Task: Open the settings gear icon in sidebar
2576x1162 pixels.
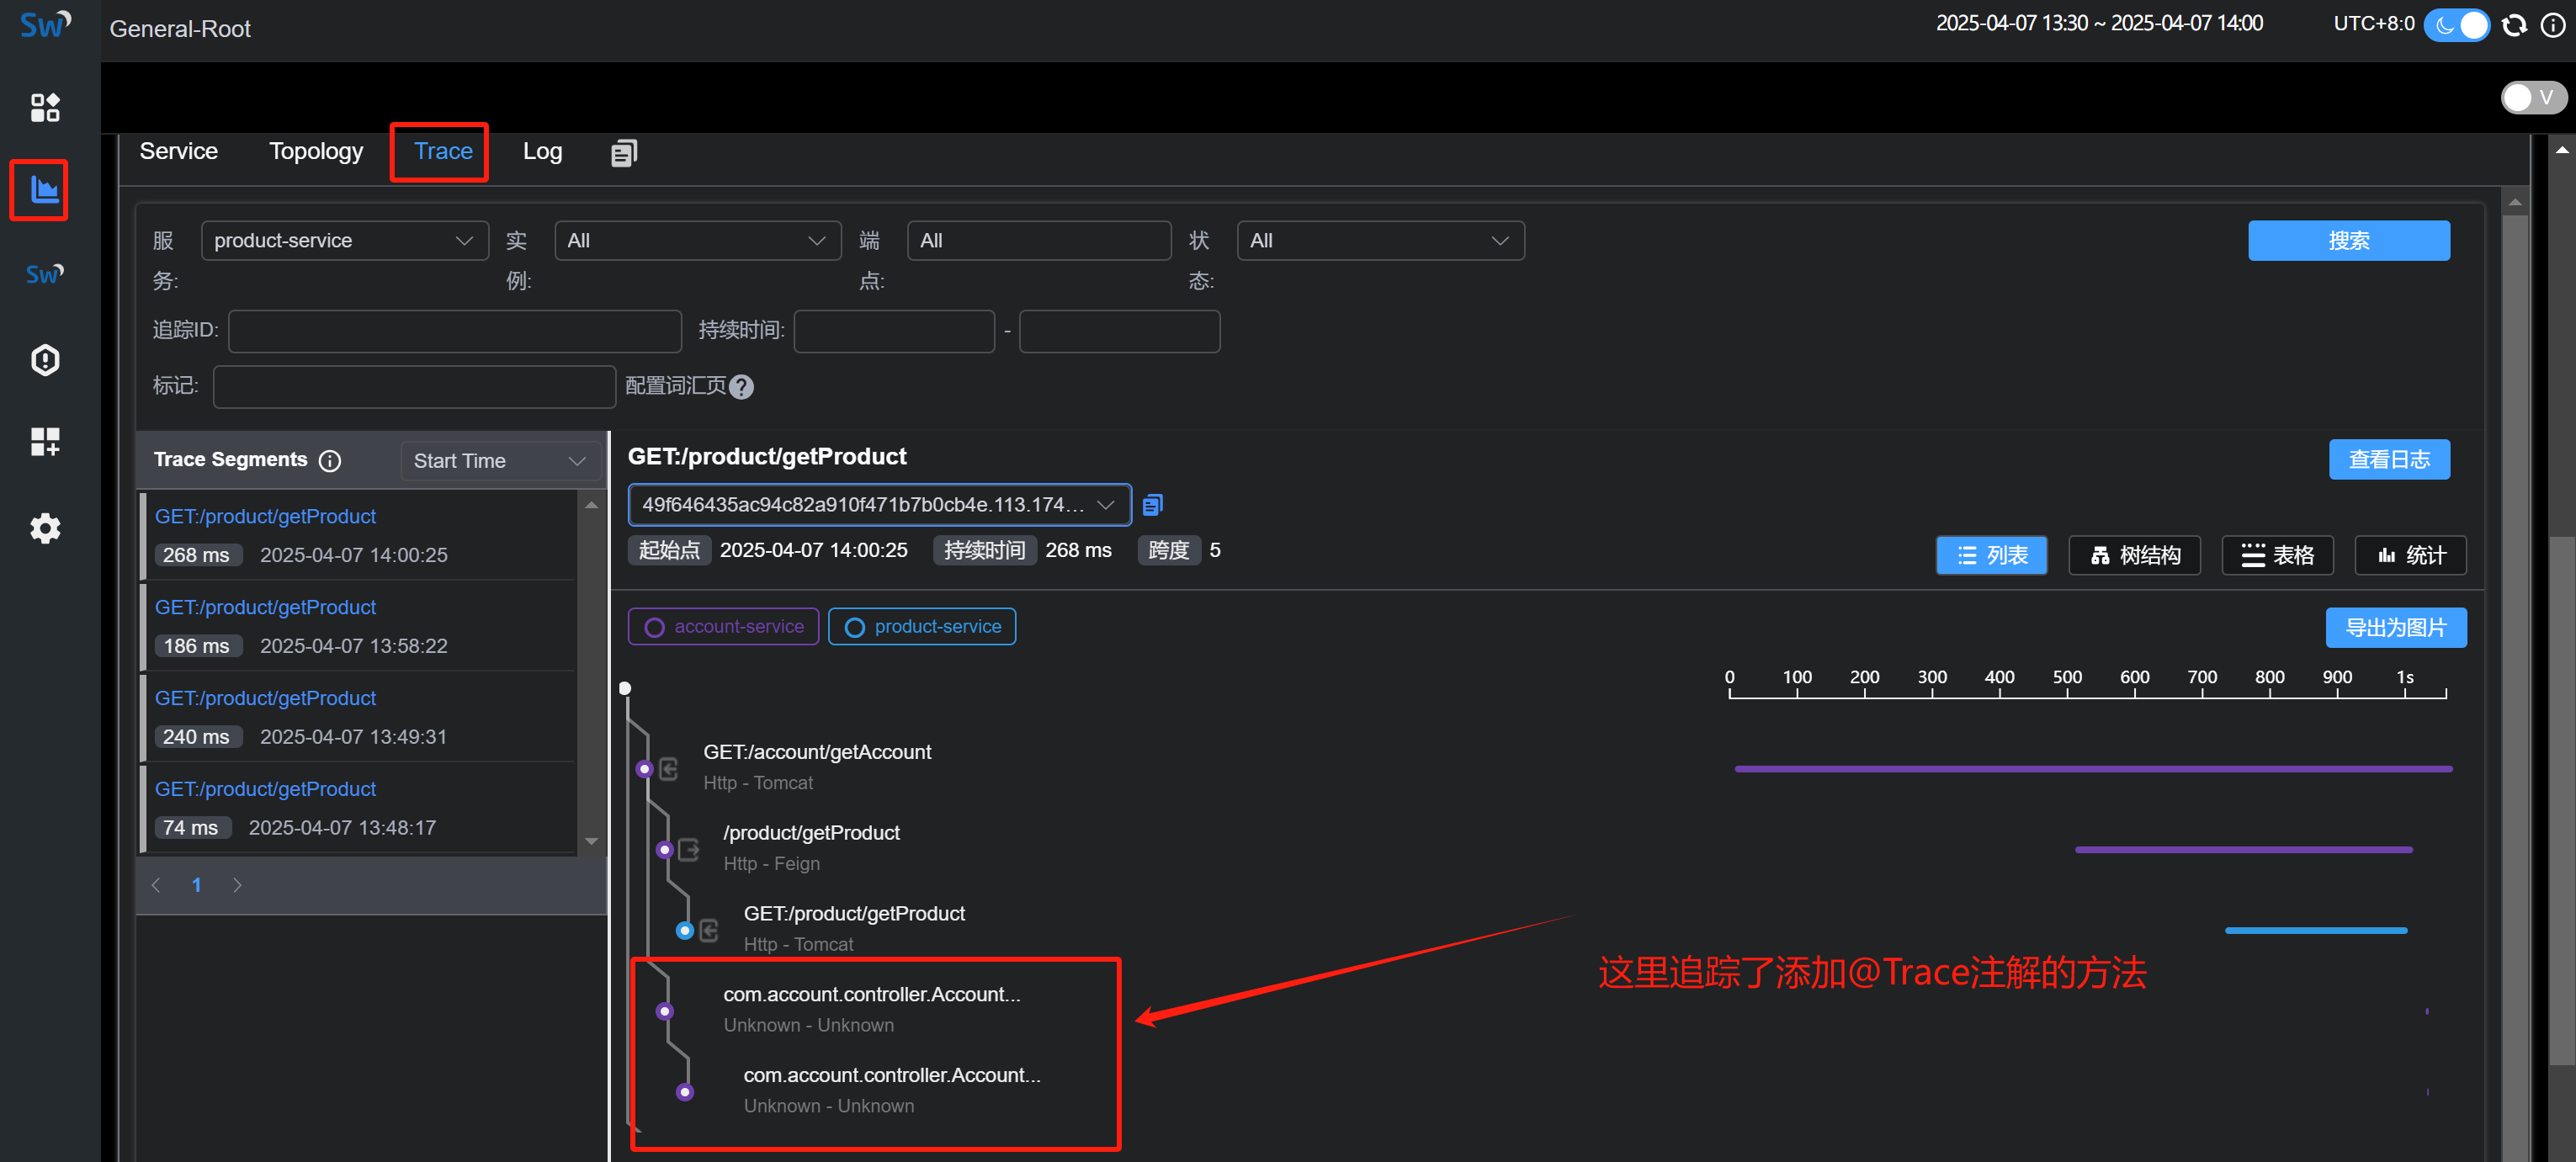Action: (45, 528)
